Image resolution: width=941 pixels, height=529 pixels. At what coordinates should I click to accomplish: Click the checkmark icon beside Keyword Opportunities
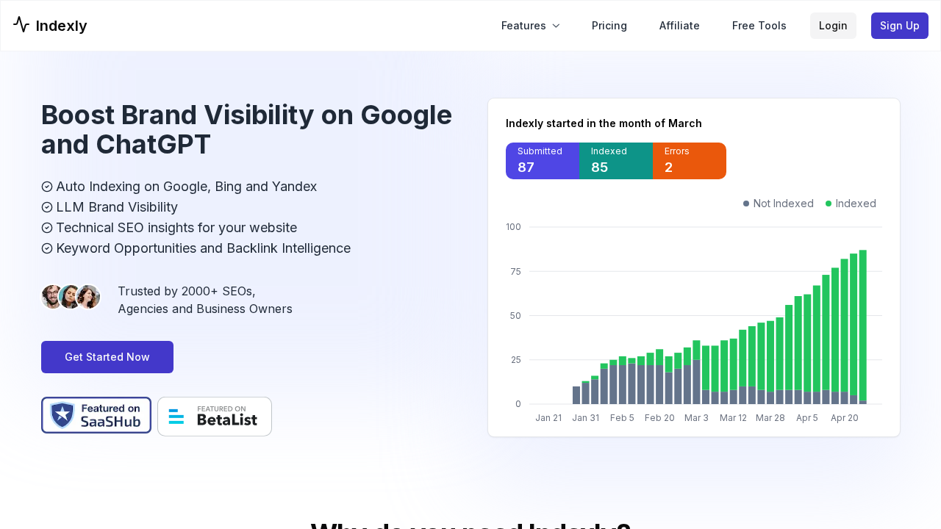click(46, 248)
